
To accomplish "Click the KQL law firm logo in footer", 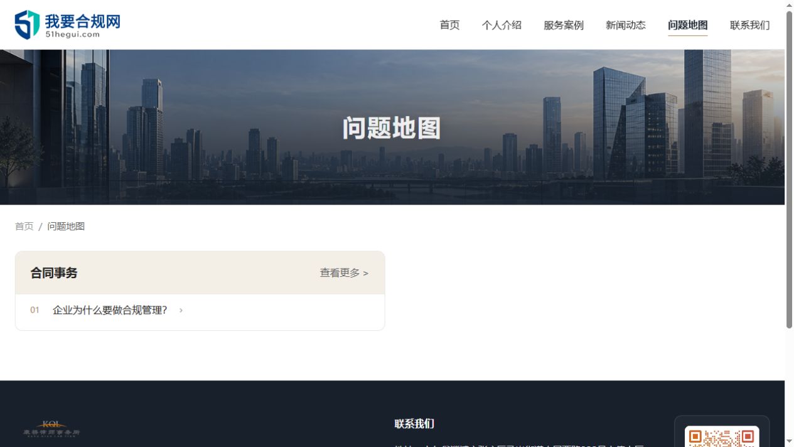I will tap(51, 428).
